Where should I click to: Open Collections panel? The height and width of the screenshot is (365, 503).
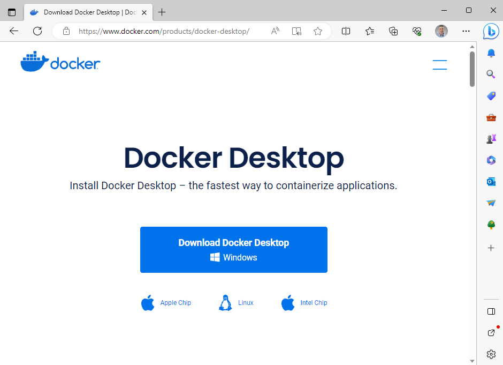click(x=393, y=31)
